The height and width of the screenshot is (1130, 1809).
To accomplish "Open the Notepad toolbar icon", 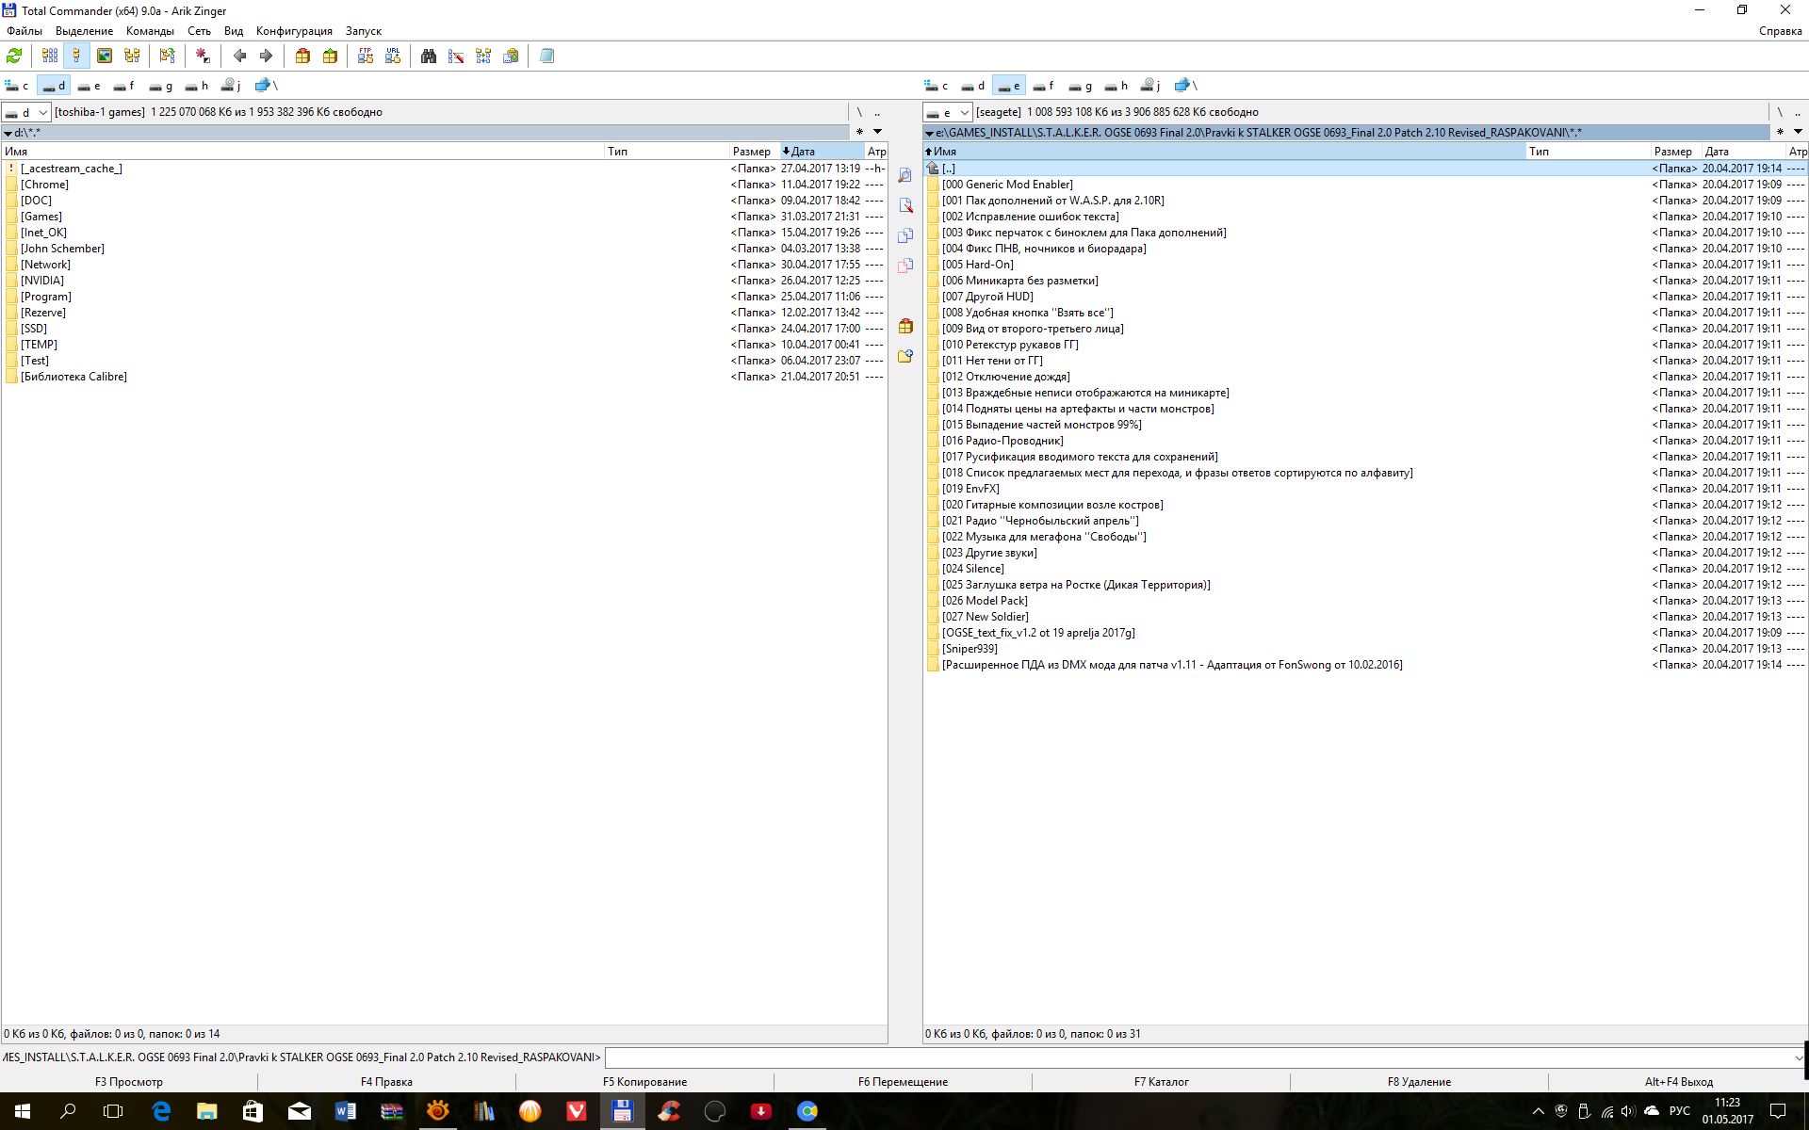I will (546, 56).
